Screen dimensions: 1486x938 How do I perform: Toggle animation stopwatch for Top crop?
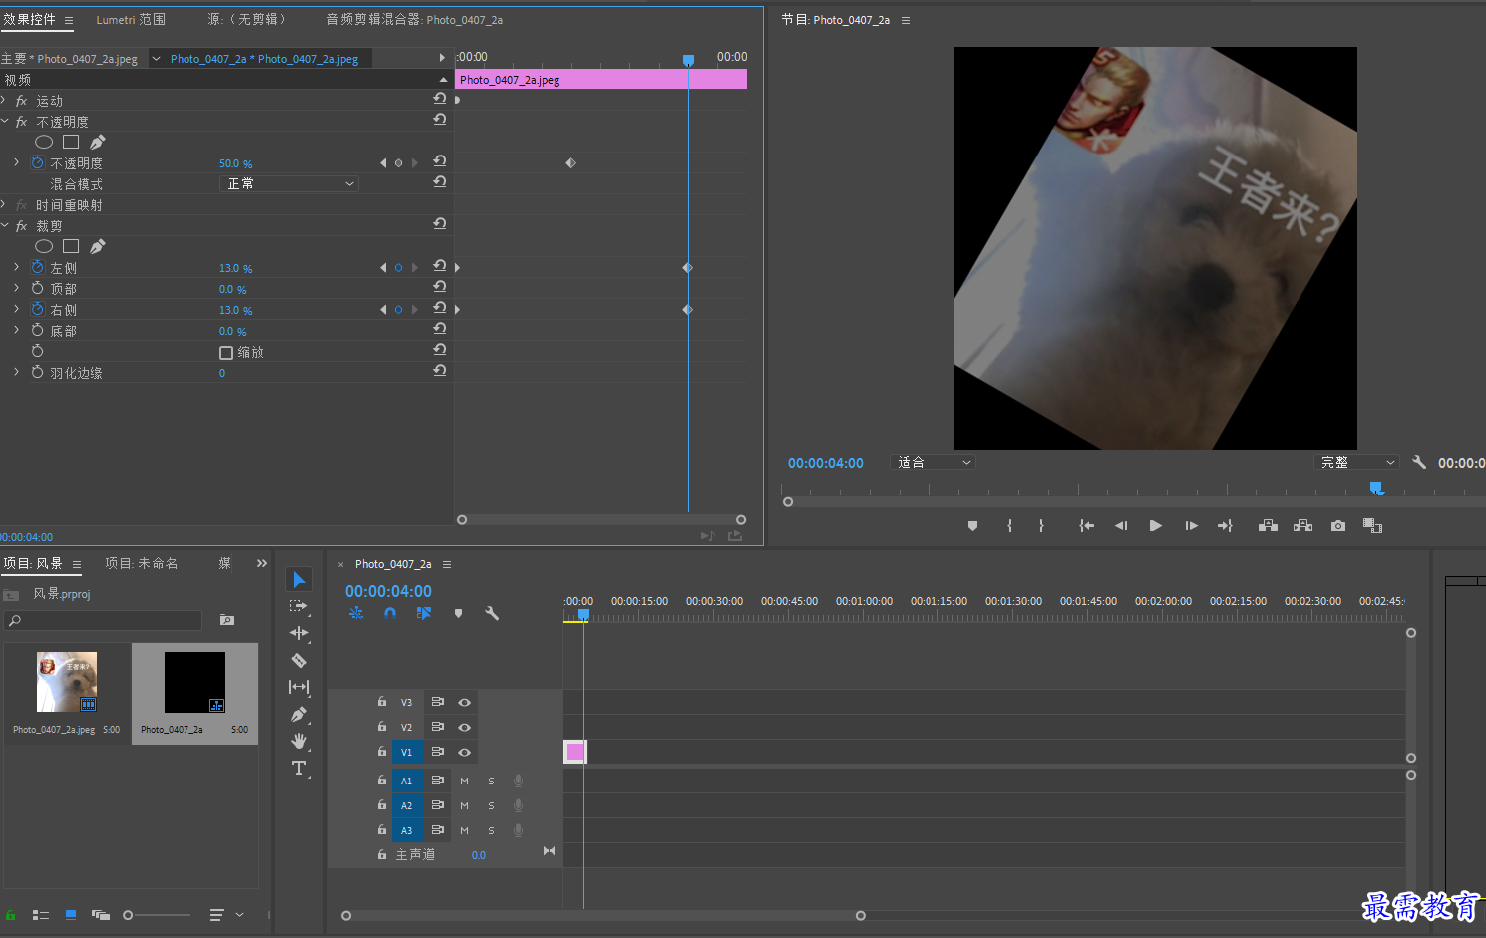(38, 288)
